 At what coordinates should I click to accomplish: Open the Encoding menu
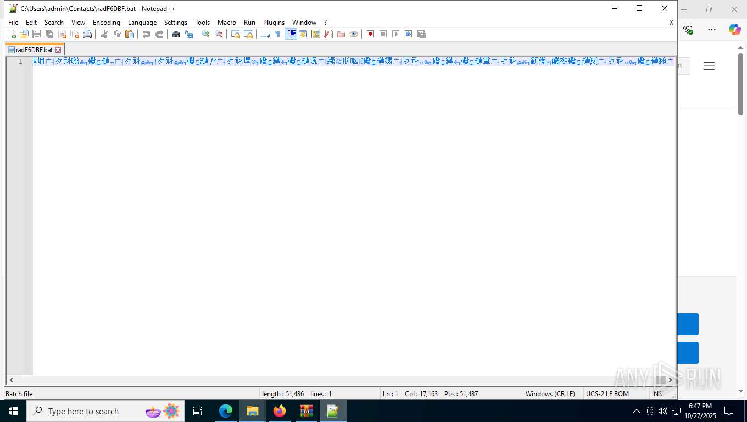(x=107, y=23)
